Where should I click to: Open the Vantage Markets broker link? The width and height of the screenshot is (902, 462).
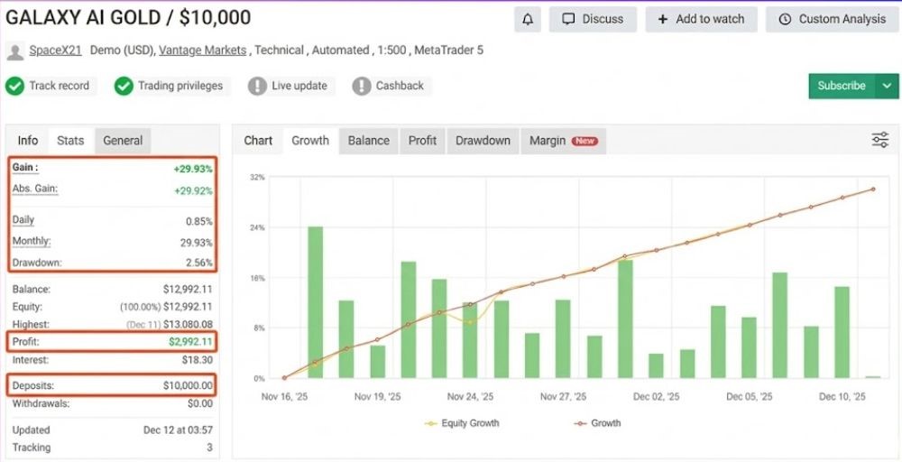(x=202, y=50)
